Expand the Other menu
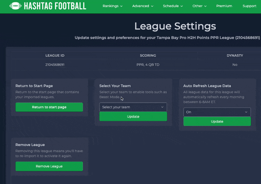 [x=199, y=6]
